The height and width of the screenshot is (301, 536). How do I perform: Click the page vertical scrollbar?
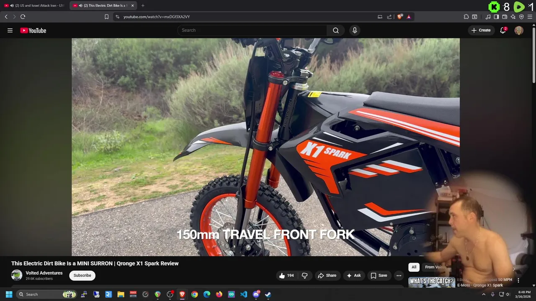coord(533,54)
